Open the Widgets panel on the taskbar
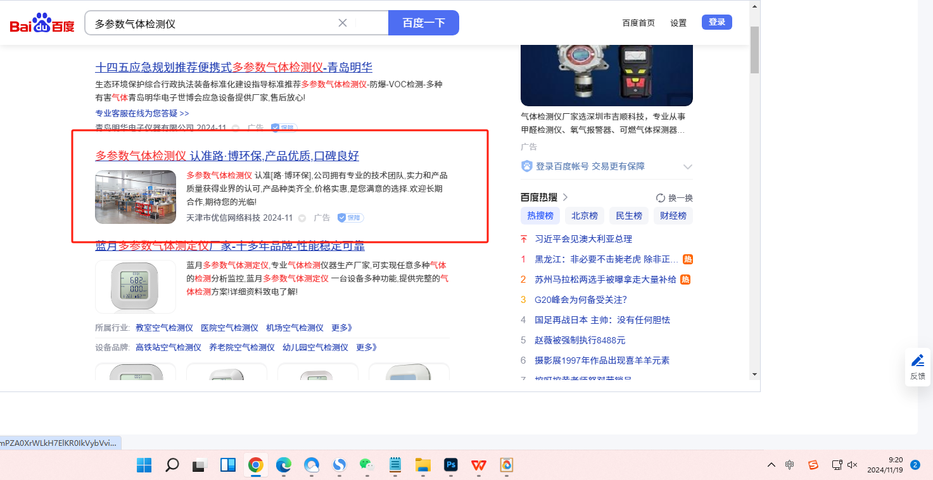Screen dimensions: 933x480 [228, 465]
